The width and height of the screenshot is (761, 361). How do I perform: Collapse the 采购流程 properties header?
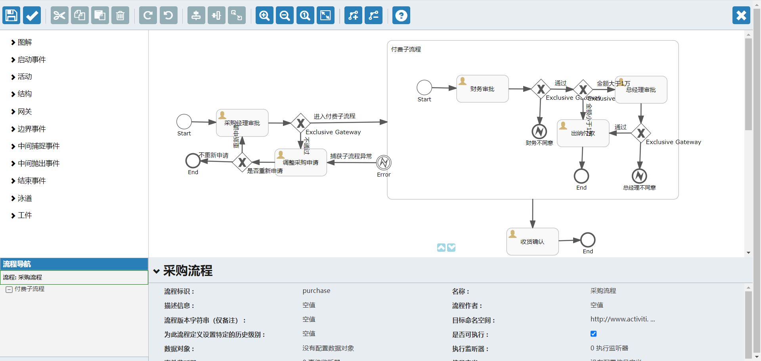pos(157,271)
